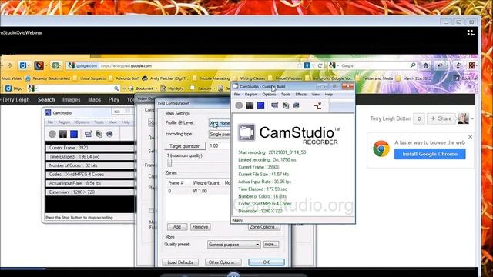Click the dark red grid addon icon at toolbar right

pyautogui.click(x=472, y=65)
